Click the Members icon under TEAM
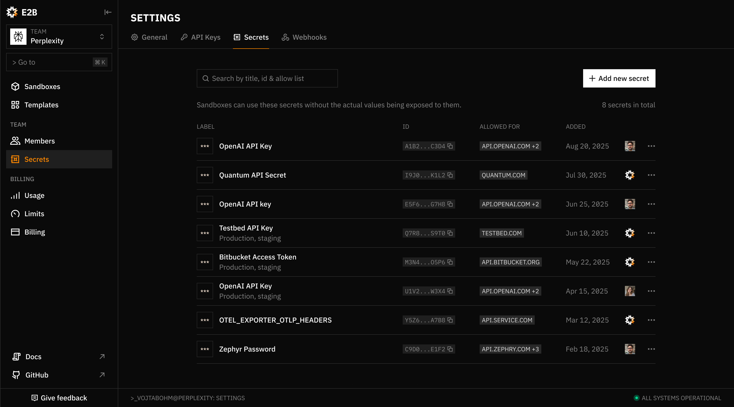 [x=15, y=141]
